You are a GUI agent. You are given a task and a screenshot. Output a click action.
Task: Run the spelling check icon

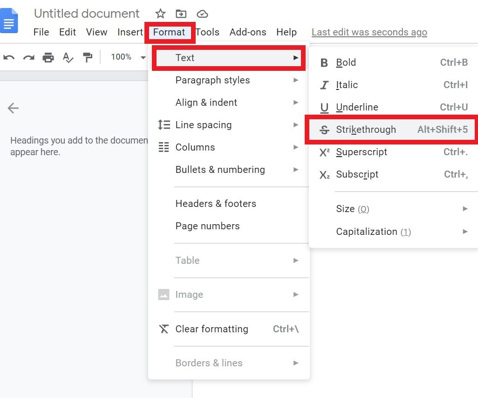point(68,57)
